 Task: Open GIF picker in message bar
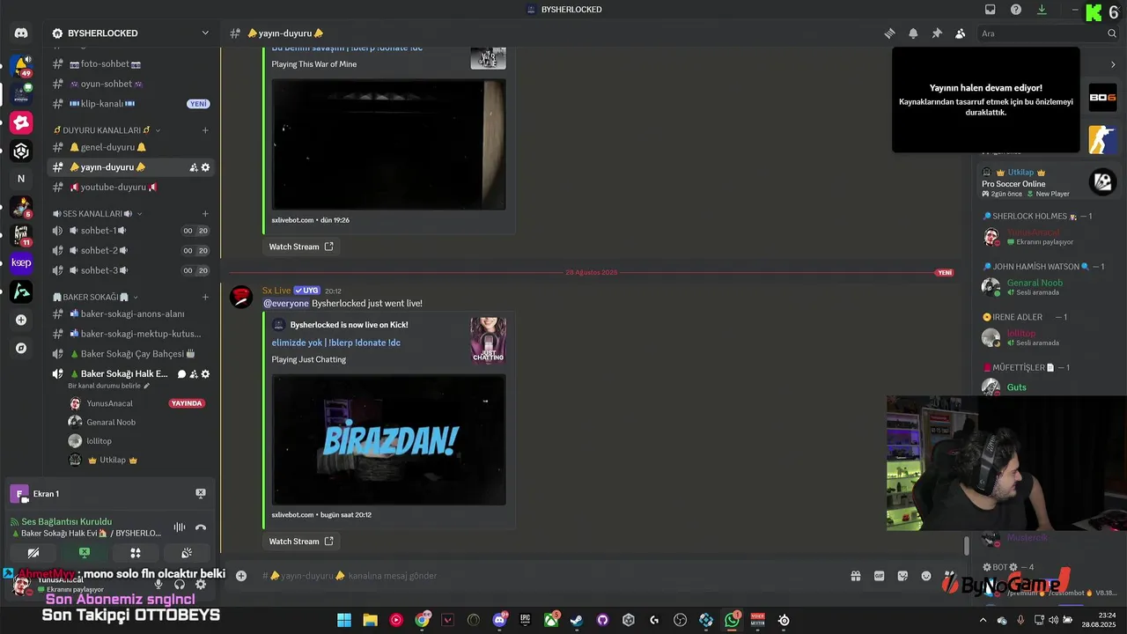pos(879,576)
